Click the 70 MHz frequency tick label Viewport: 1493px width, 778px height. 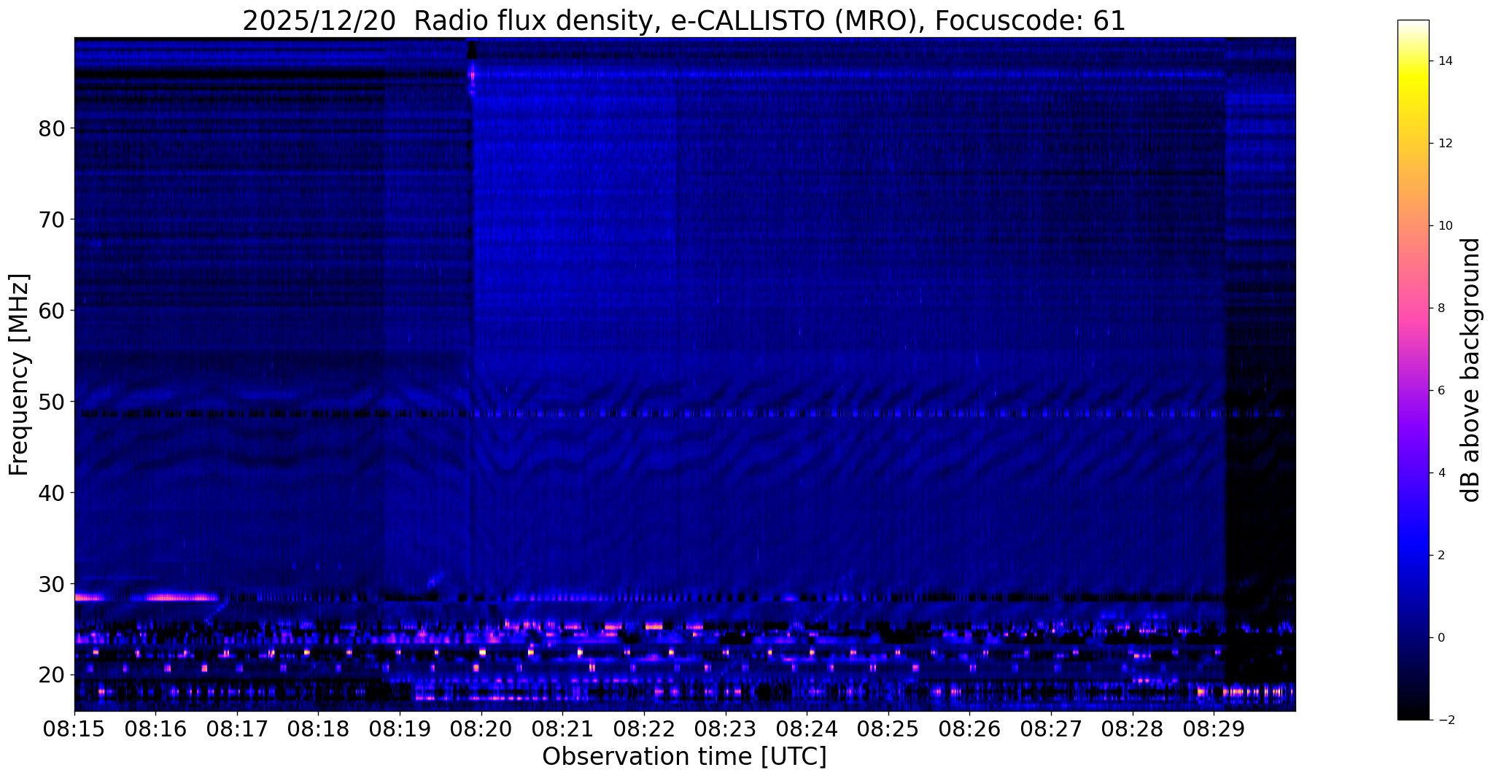coord(50,219)
